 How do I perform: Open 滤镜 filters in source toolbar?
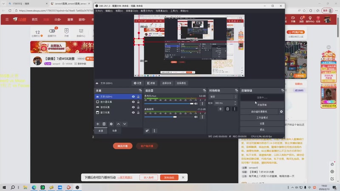[151, 83]
